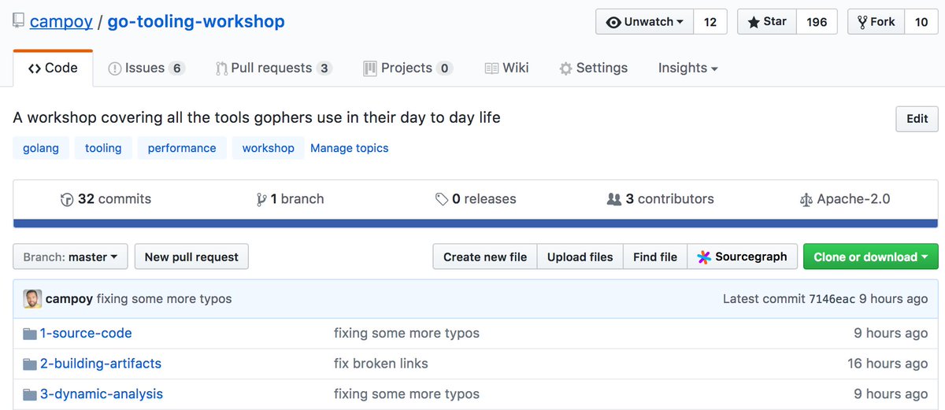Image resolution: width=945 pixels, height=410 pixels.
Task: Click New pull request button
Action: point(191,257)
